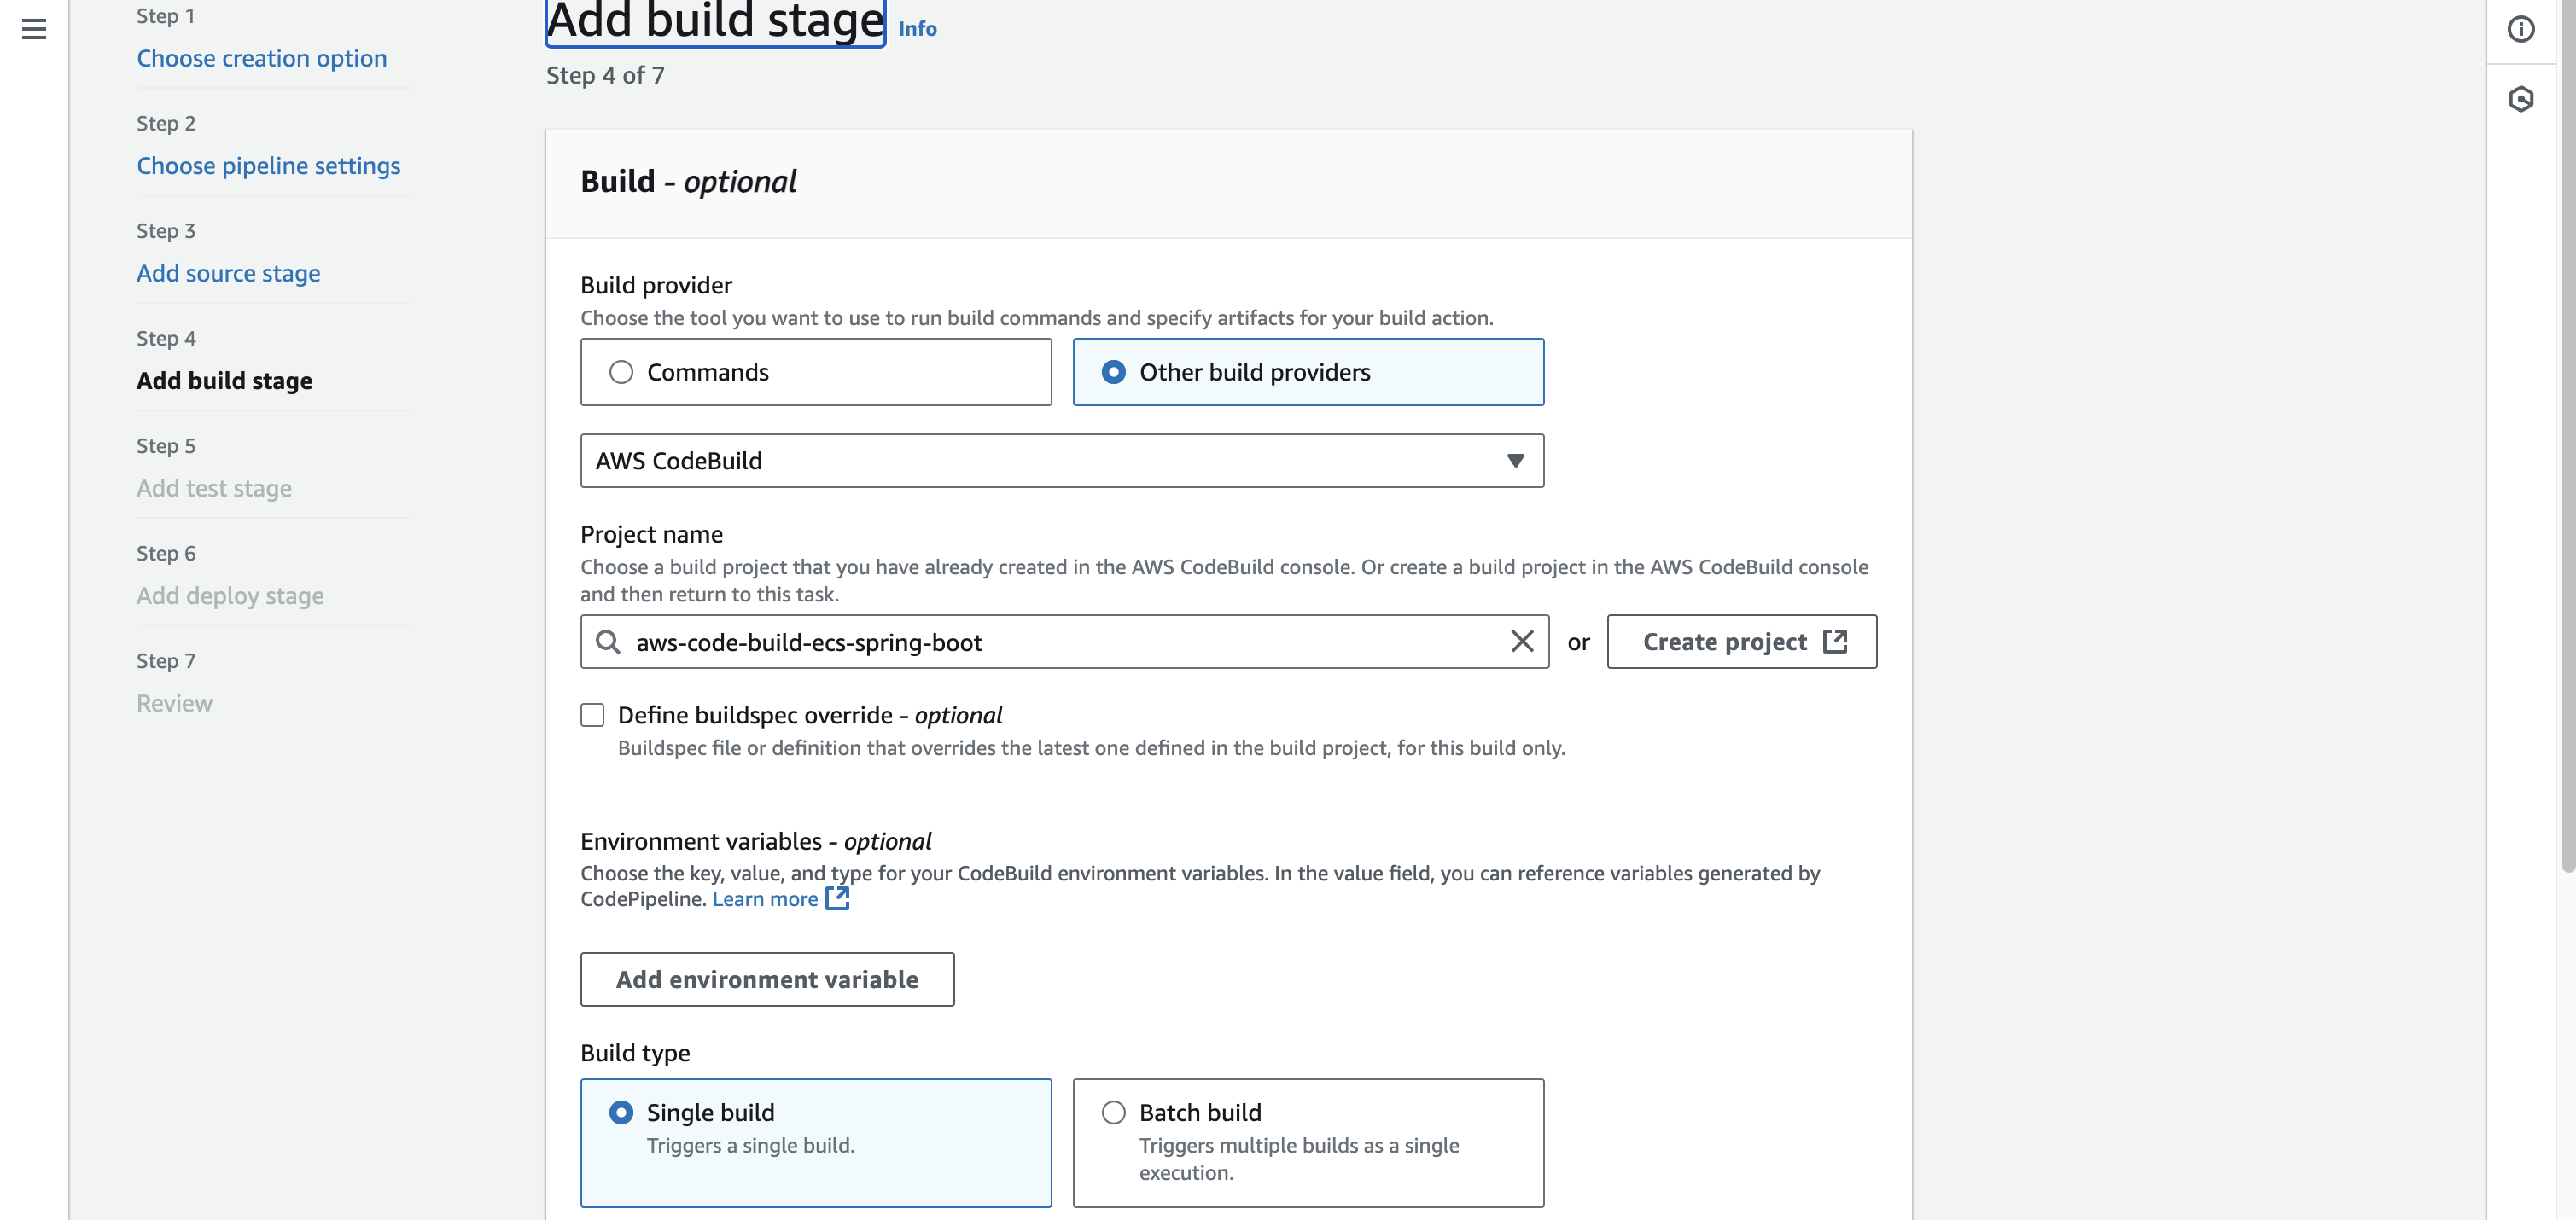
Task: Navigate to Add source stage step
Action: (228, 273)
